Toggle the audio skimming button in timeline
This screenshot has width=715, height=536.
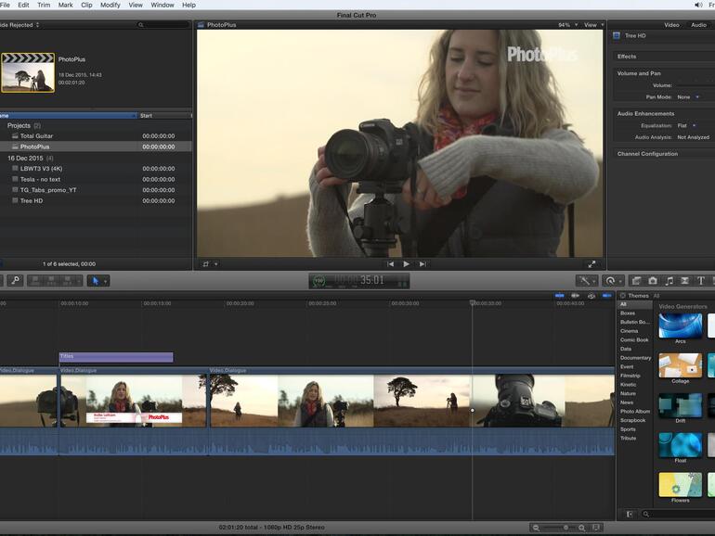575,296
